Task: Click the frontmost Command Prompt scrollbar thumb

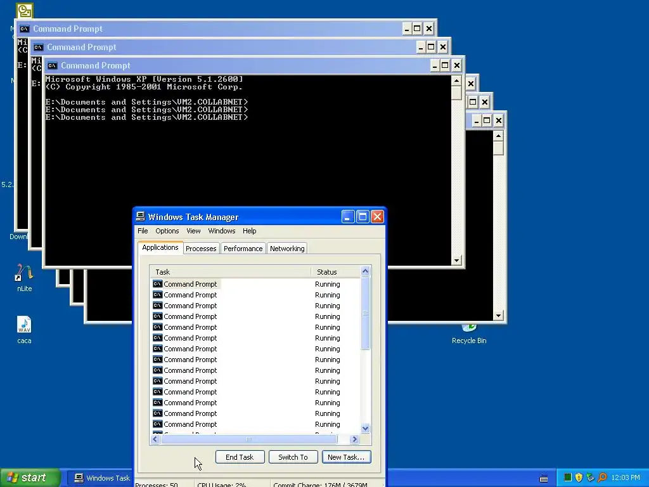Action: click(x=456, y=93)
